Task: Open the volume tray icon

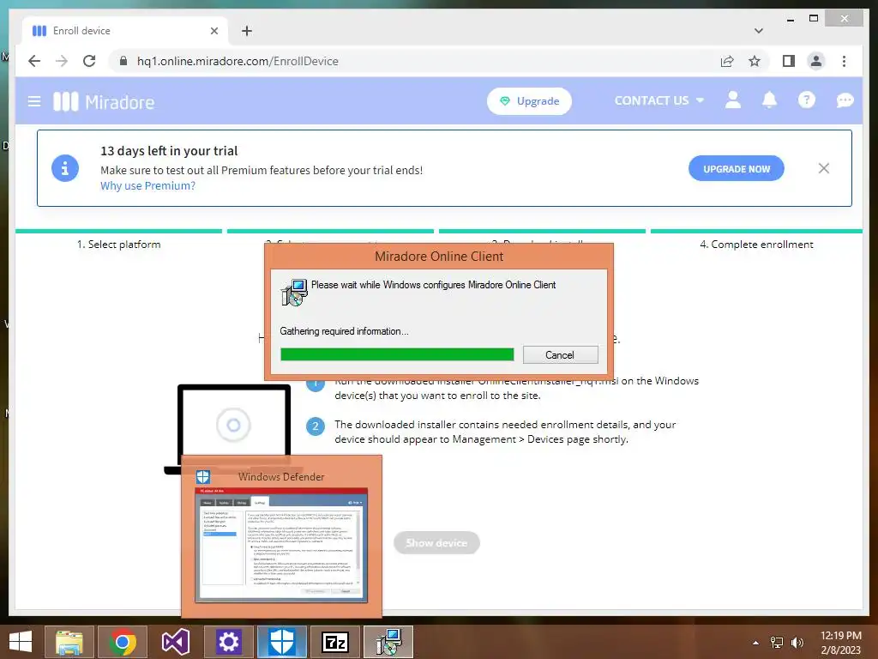Action: click(797, 643)
